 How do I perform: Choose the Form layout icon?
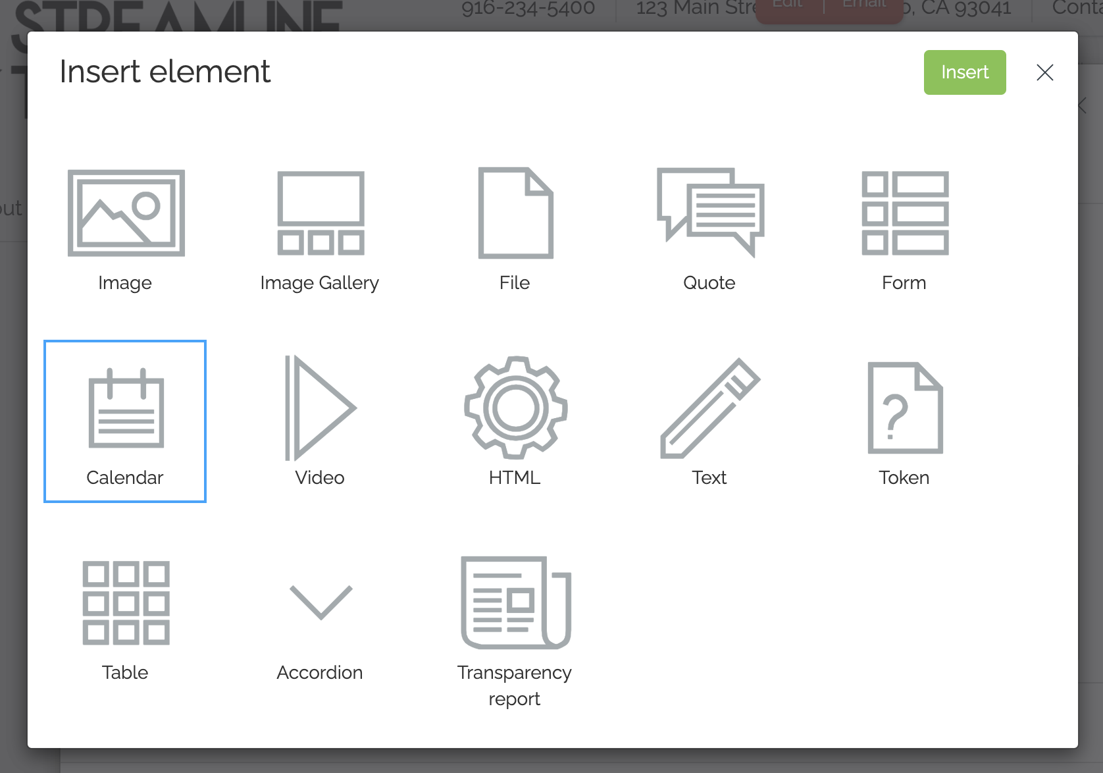pyautogui.click(x=905, y=213)
